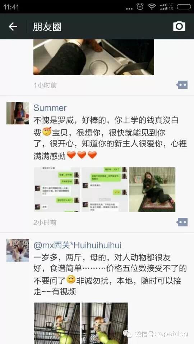Open the large photo above 1小时前
The height and width of the screenshot is (344, 194).
[94, 57]
